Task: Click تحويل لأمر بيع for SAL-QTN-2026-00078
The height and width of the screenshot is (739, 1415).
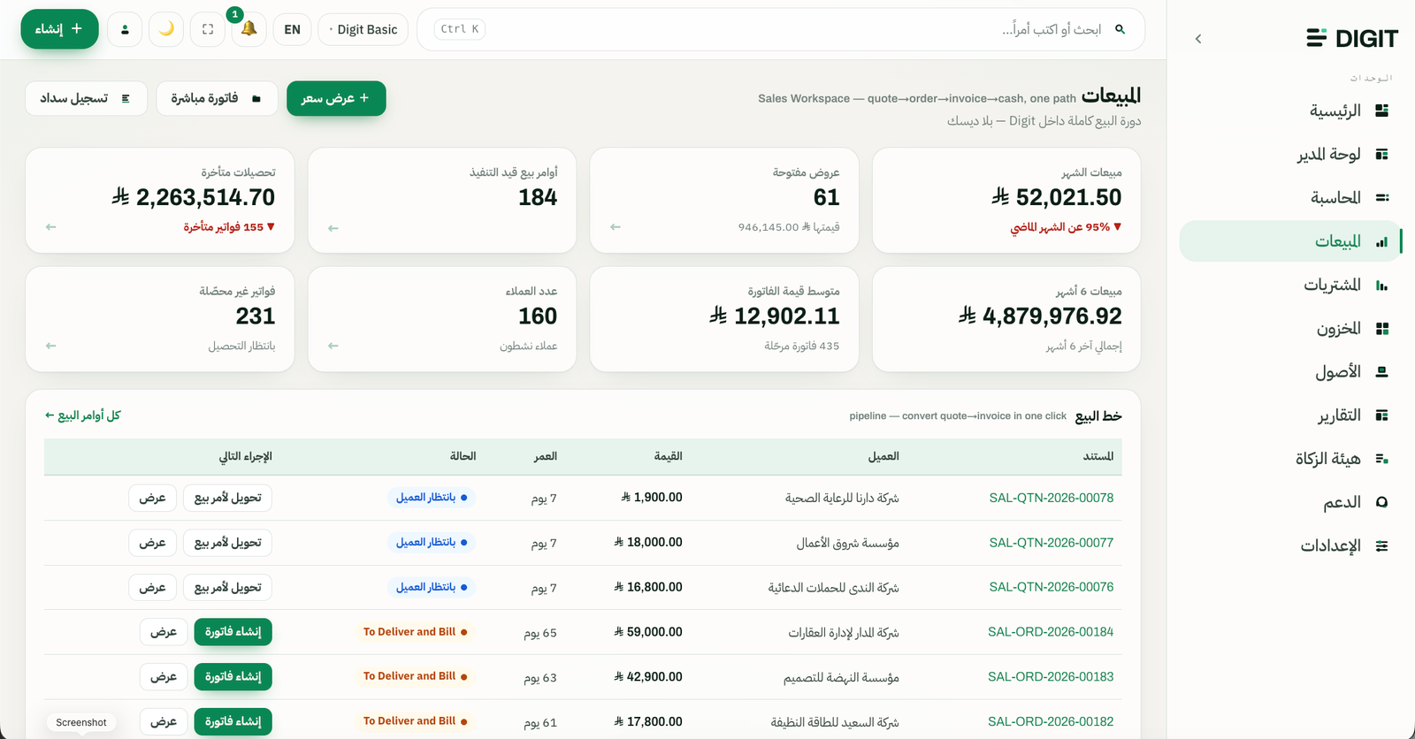Action: (227, 498)
